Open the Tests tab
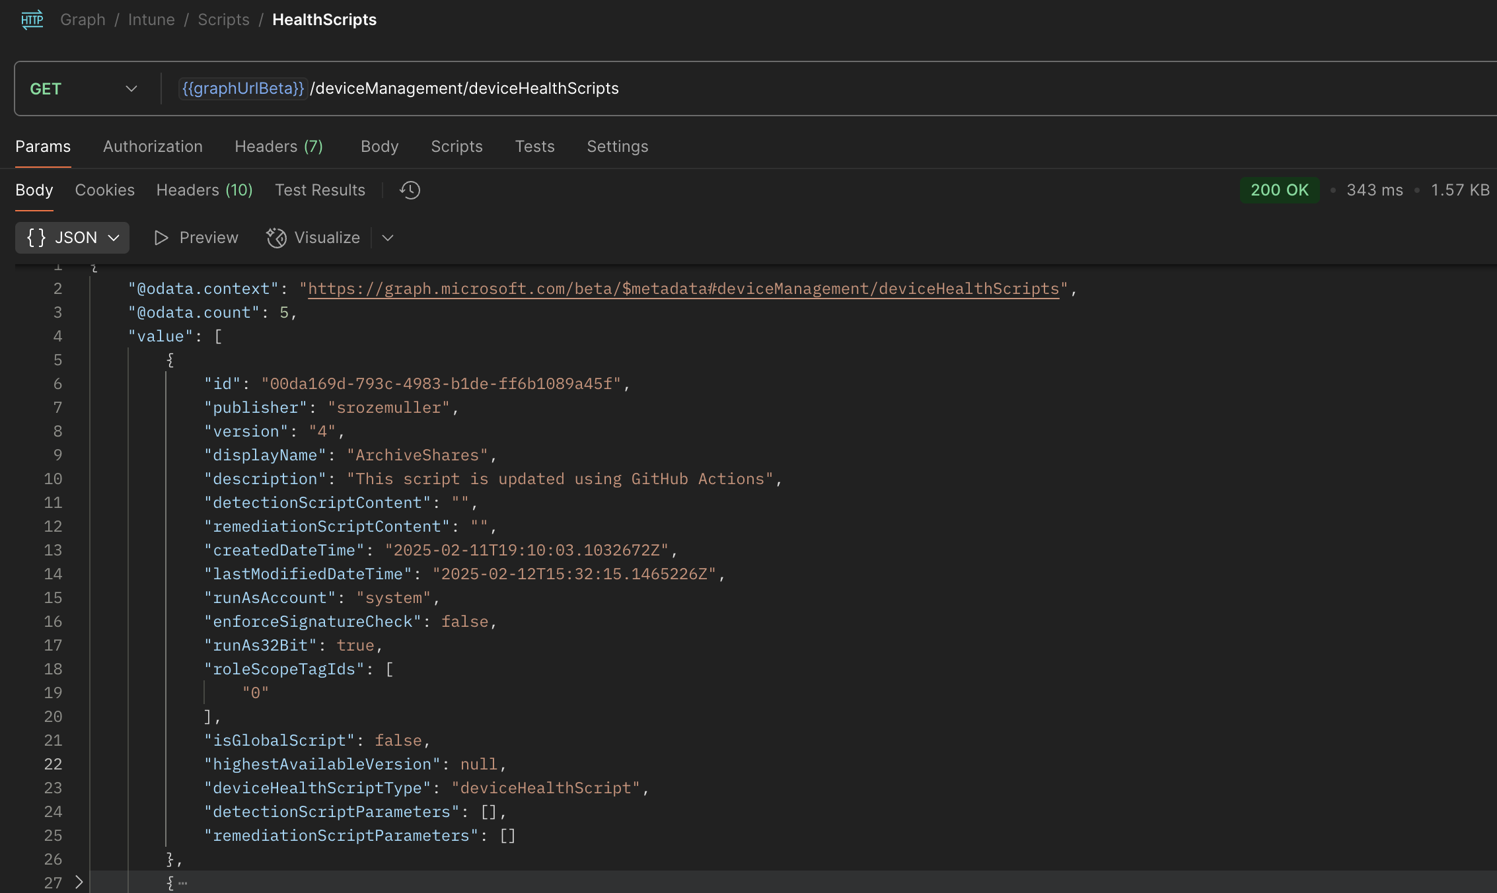The height and width of the screenshot is (893, 1497). point(534,147)
